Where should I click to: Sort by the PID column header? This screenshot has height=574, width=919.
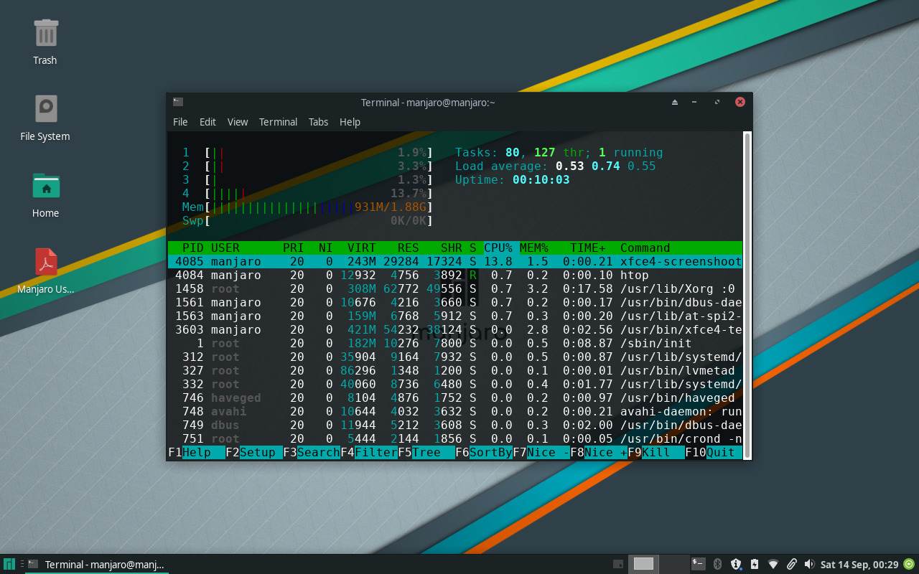pyautogui.click(x=193, y=248)
